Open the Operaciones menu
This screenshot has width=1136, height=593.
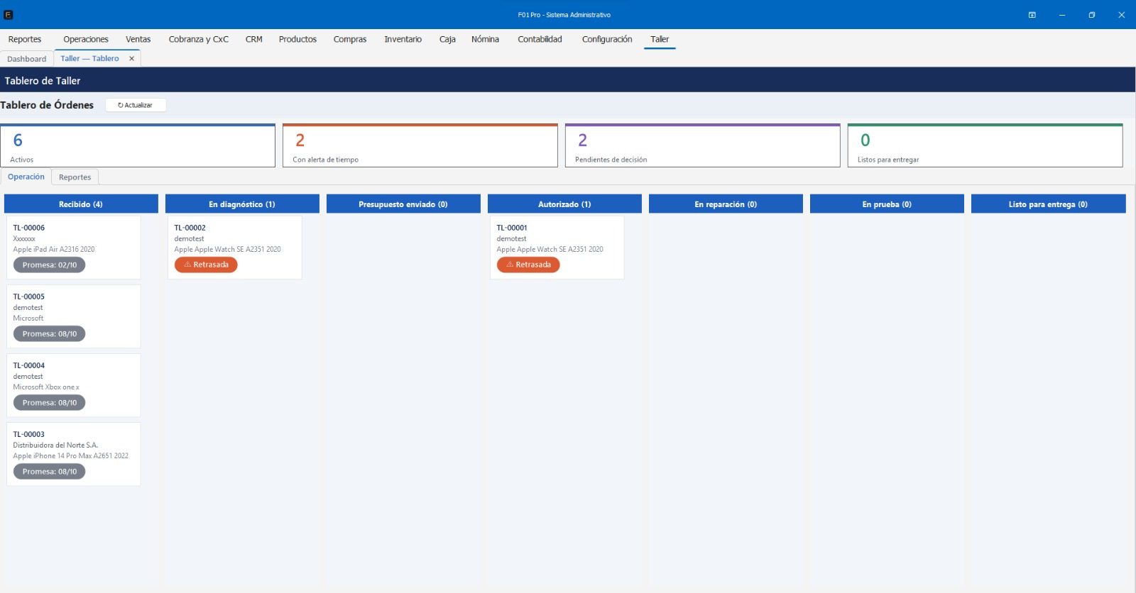click(x=86, y=40)
